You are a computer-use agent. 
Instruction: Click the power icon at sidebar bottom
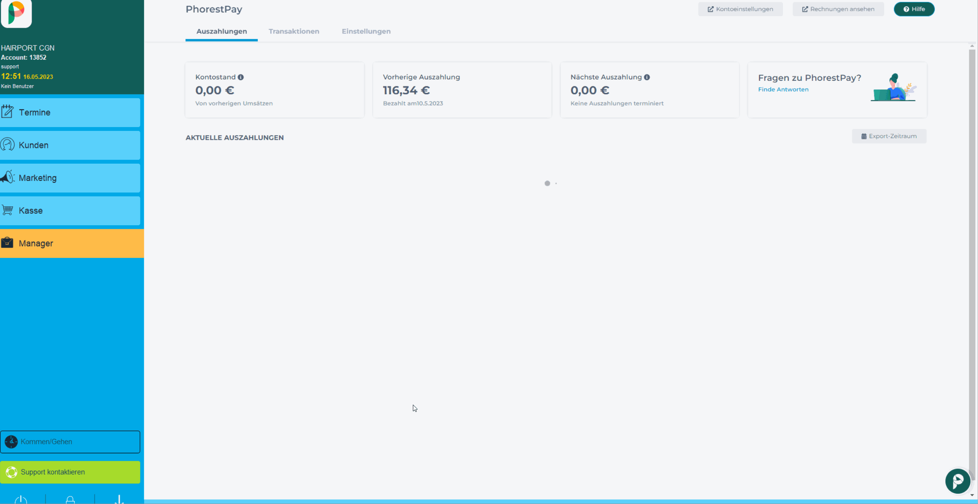click(x=21, y=500)
